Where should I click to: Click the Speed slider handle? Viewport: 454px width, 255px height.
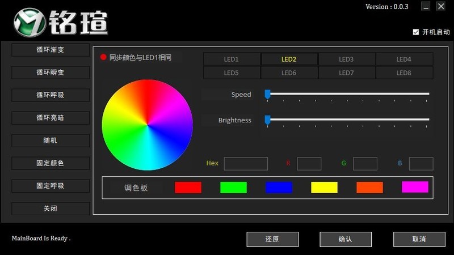coord(267,94)
